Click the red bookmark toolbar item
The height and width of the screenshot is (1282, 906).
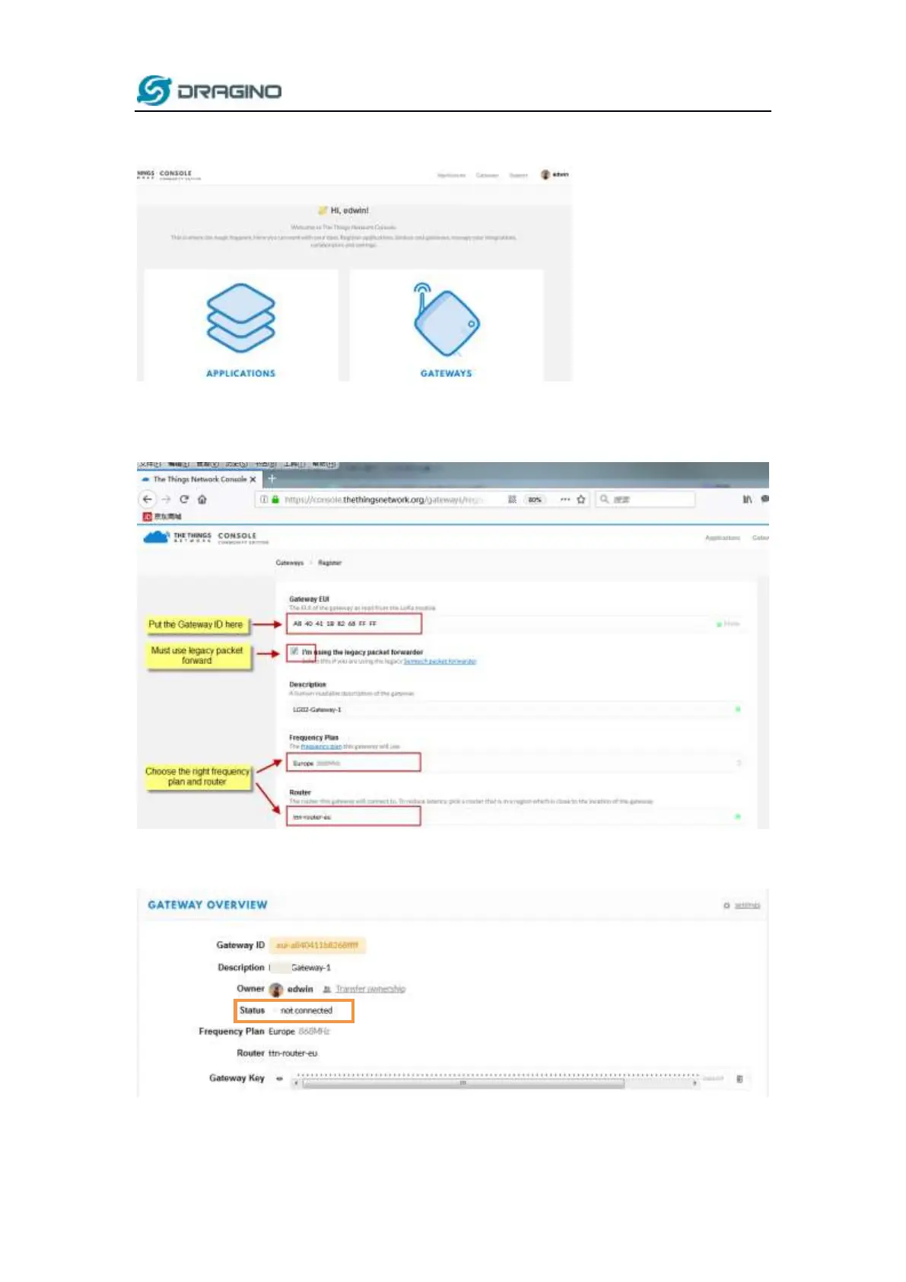(161, 517)
